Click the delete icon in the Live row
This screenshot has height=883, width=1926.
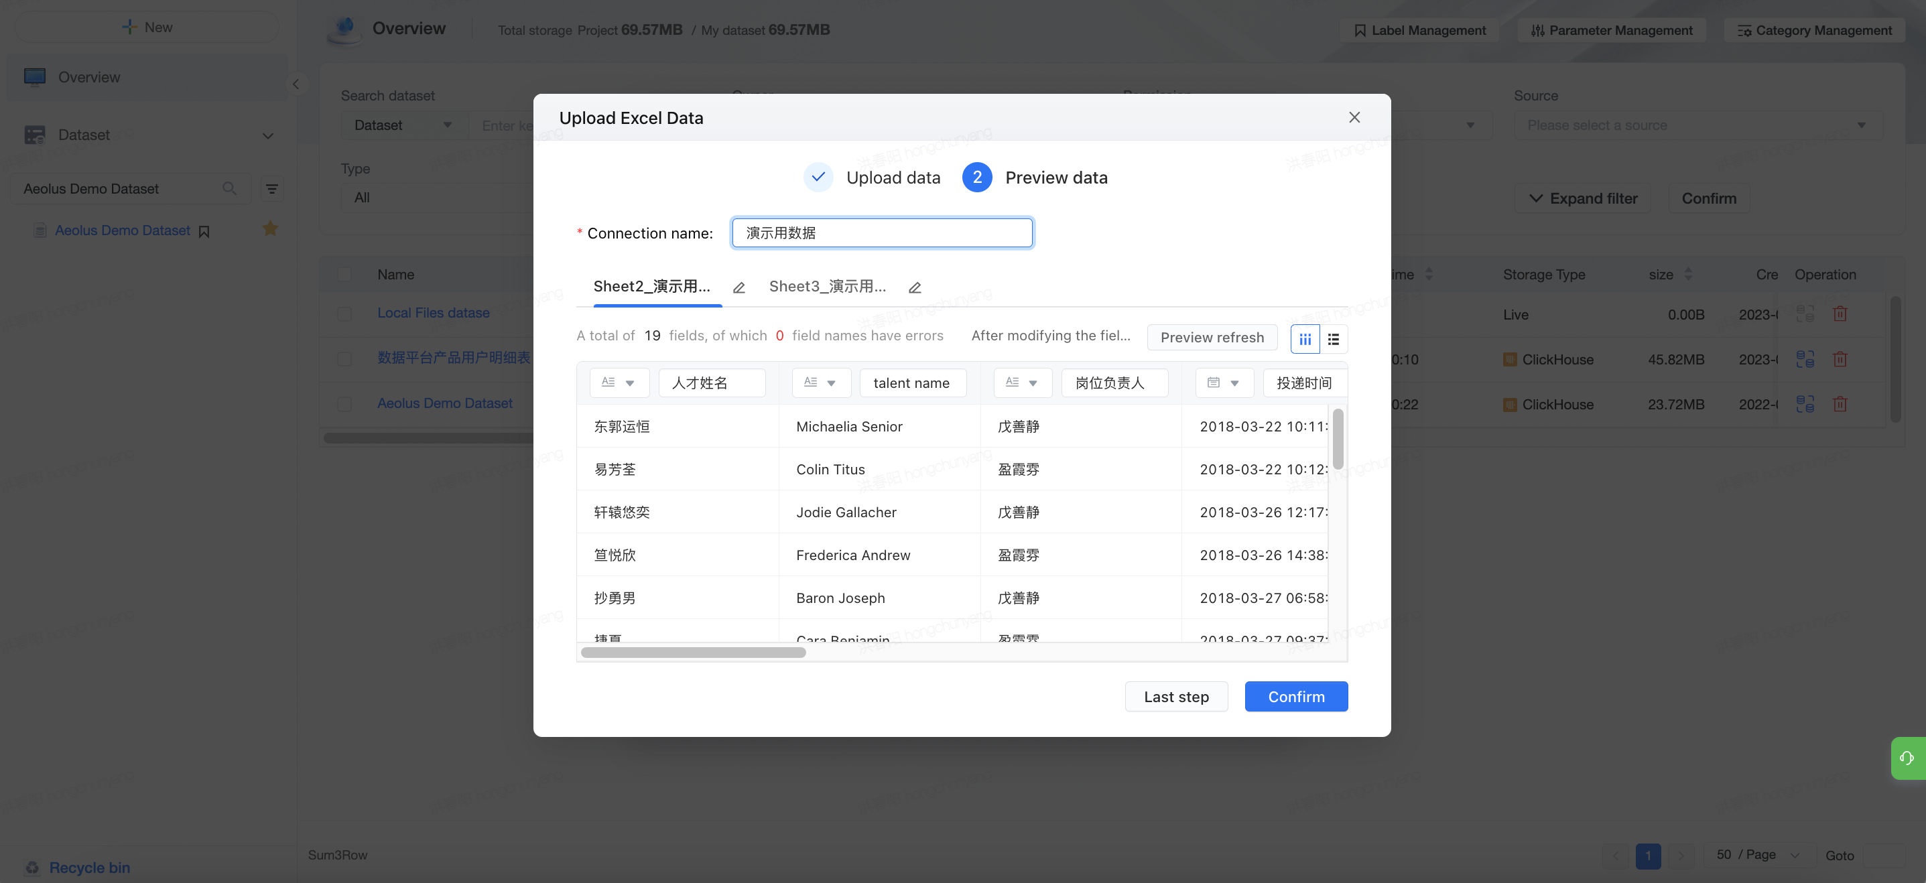[1840, 314]
